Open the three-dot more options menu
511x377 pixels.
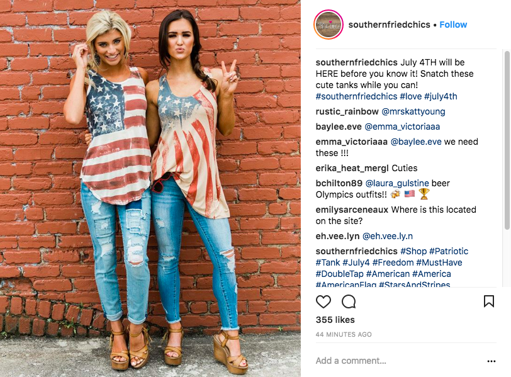(491, 361)
